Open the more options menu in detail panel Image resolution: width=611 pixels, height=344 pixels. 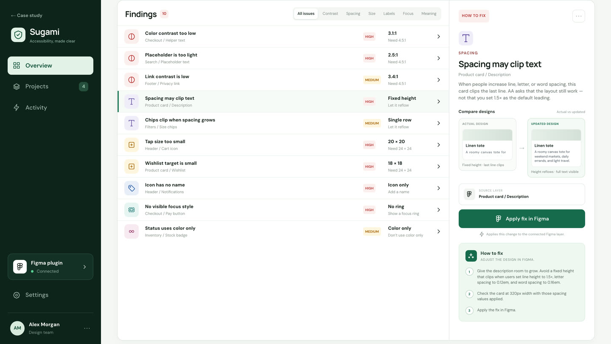(x=579, y=16)
